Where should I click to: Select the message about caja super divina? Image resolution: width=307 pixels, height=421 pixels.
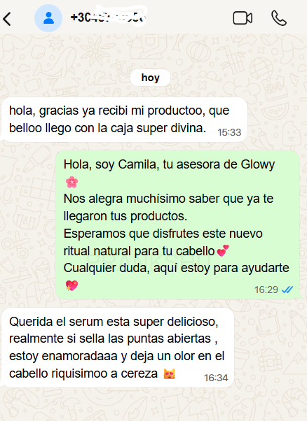(x=125, y=120)
